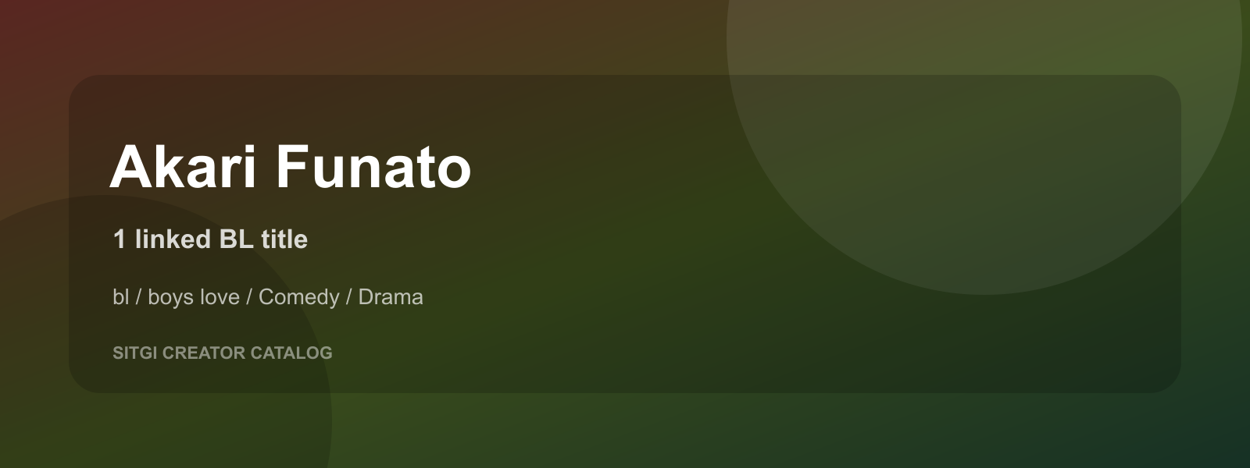The image size is (1250, 468).
Task: Select the lowercase bl genre tag
Action: 120,297
